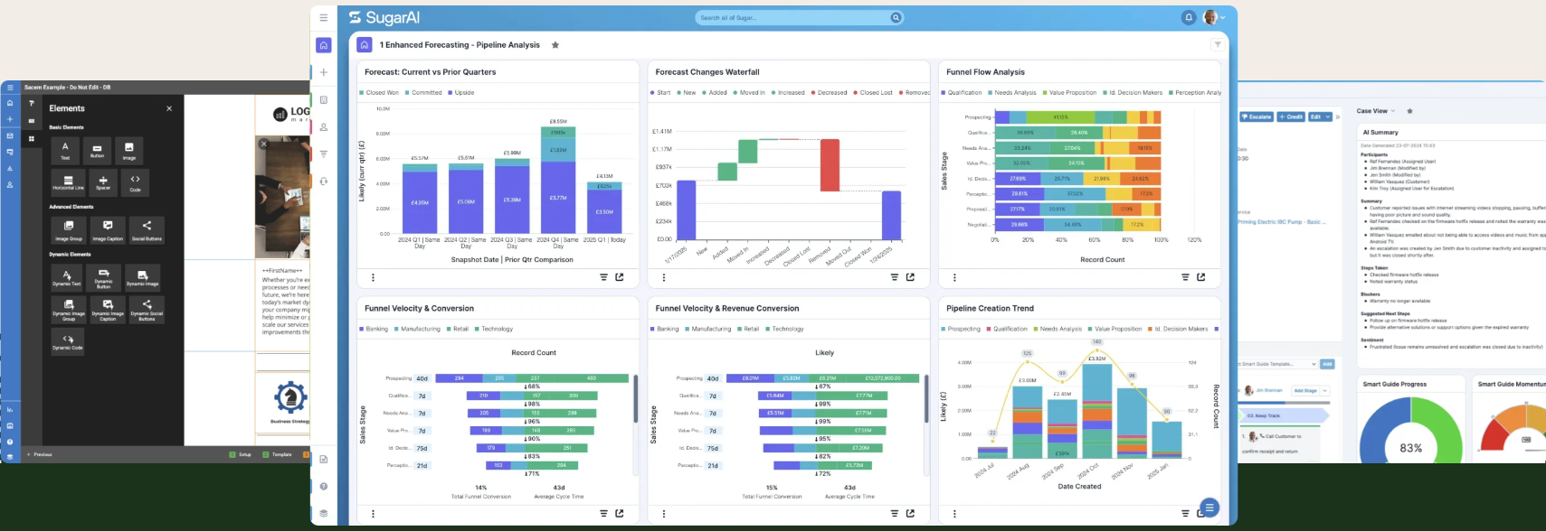Toggle Banking legend in Funnel Velocity & Conversion
Viewport: 1546px width, 531px height.
tap(374, 329)
